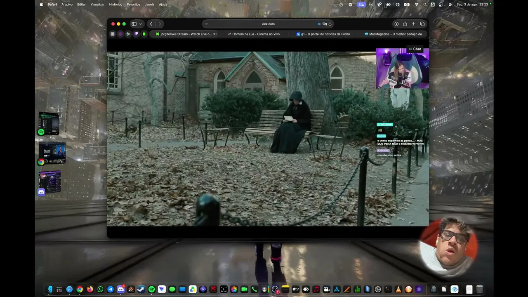Open the Arquivo menu
The image size is (528, 297).
point(67,5)
